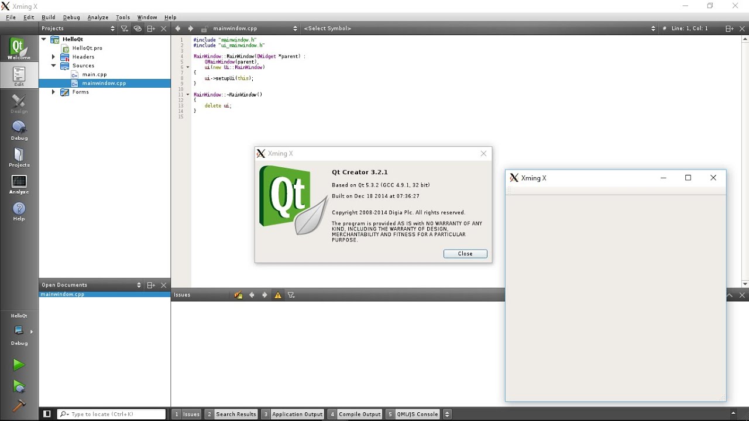749x421 pixels.
Task: Build project with hammer icon
Action: 19,405
